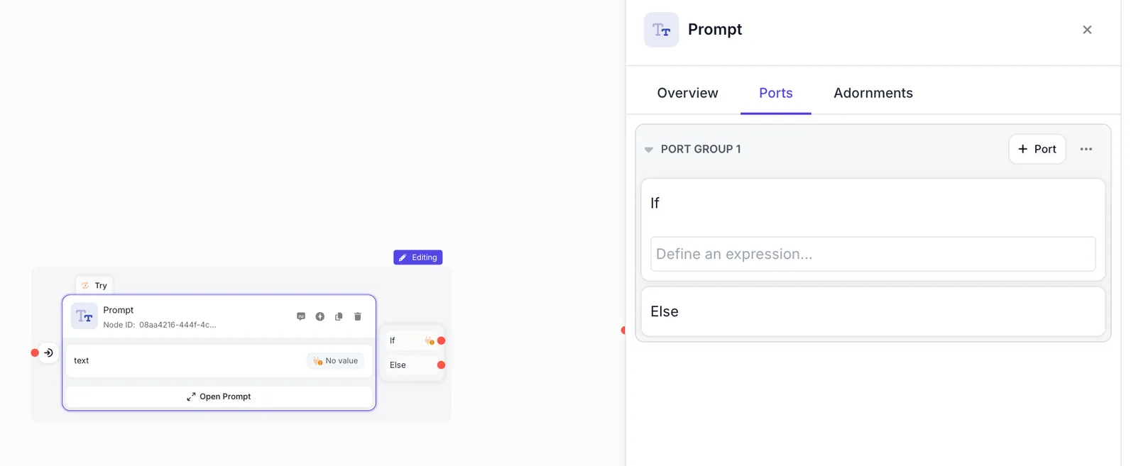The height and width of the screenshot is (466, 1136).
Task: Click the Define an expression input field
Action: click(873, 254)
